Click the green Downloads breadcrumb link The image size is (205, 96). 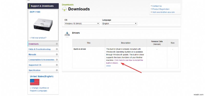tap(68, 5)
